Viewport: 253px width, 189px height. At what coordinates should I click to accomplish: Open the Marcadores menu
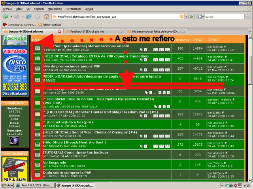tap(55, 9)
